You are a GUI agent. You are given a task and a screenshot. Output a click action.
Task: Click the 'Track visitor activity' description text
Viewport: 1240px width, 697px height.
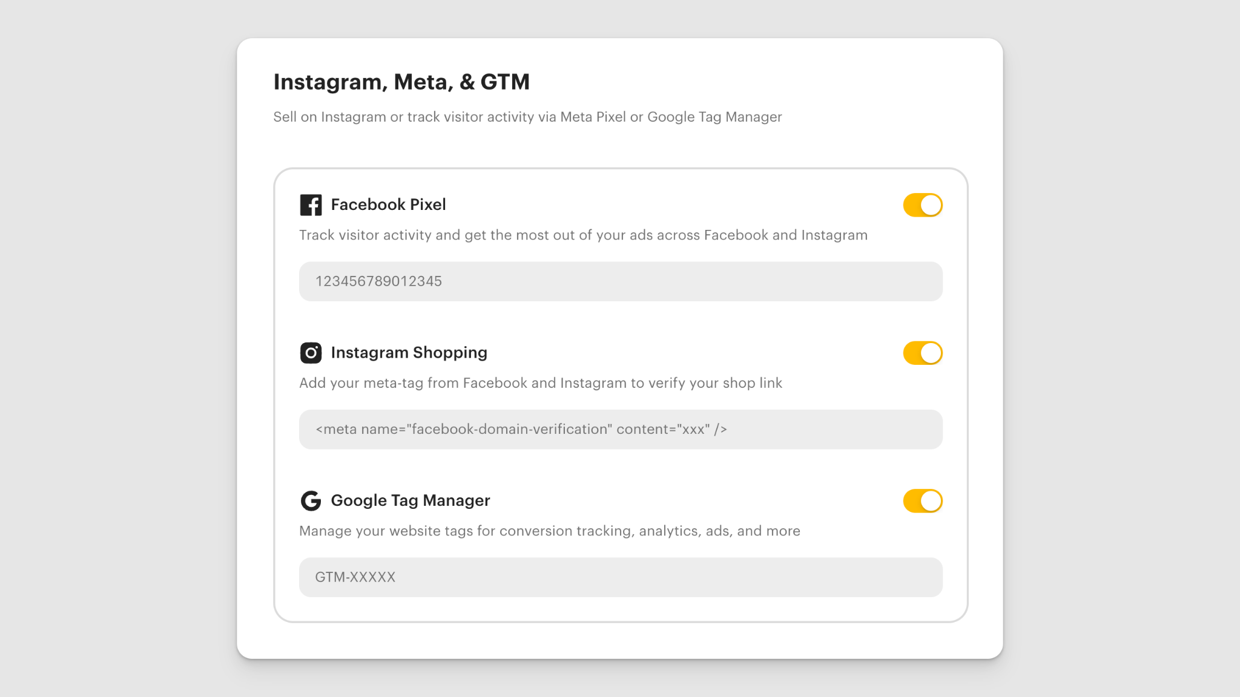coord(582,235)
